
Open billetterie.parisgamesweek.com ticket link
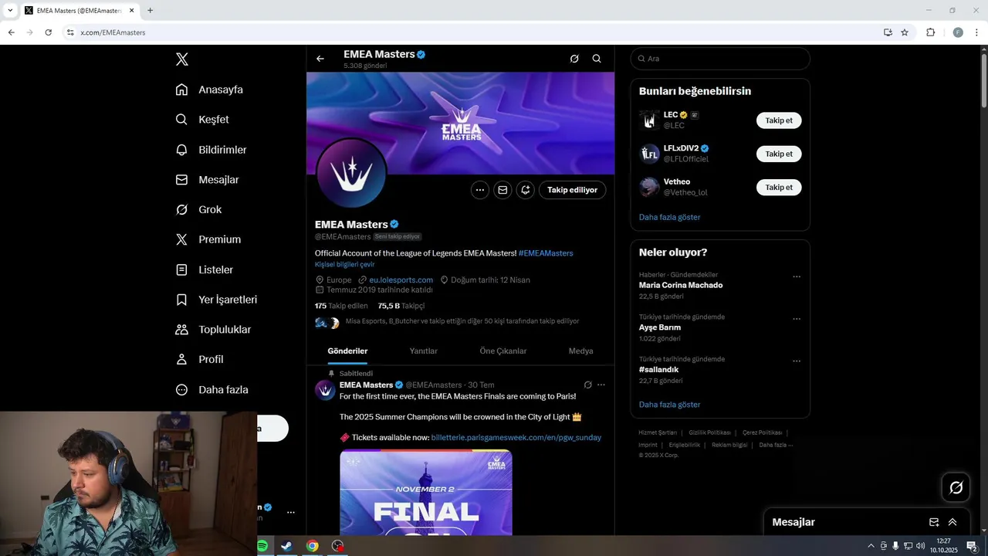(516, 438)
